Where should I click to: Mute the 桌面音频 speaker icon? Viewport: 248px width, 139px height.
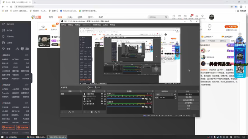coord(147,107)
